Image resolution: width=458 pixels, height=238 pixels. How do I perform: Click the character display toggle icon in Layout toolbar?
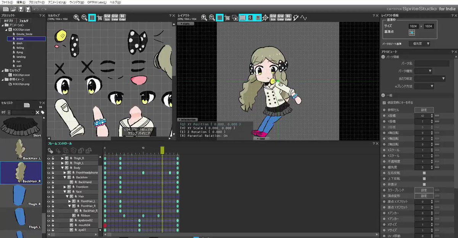(250, 17)
